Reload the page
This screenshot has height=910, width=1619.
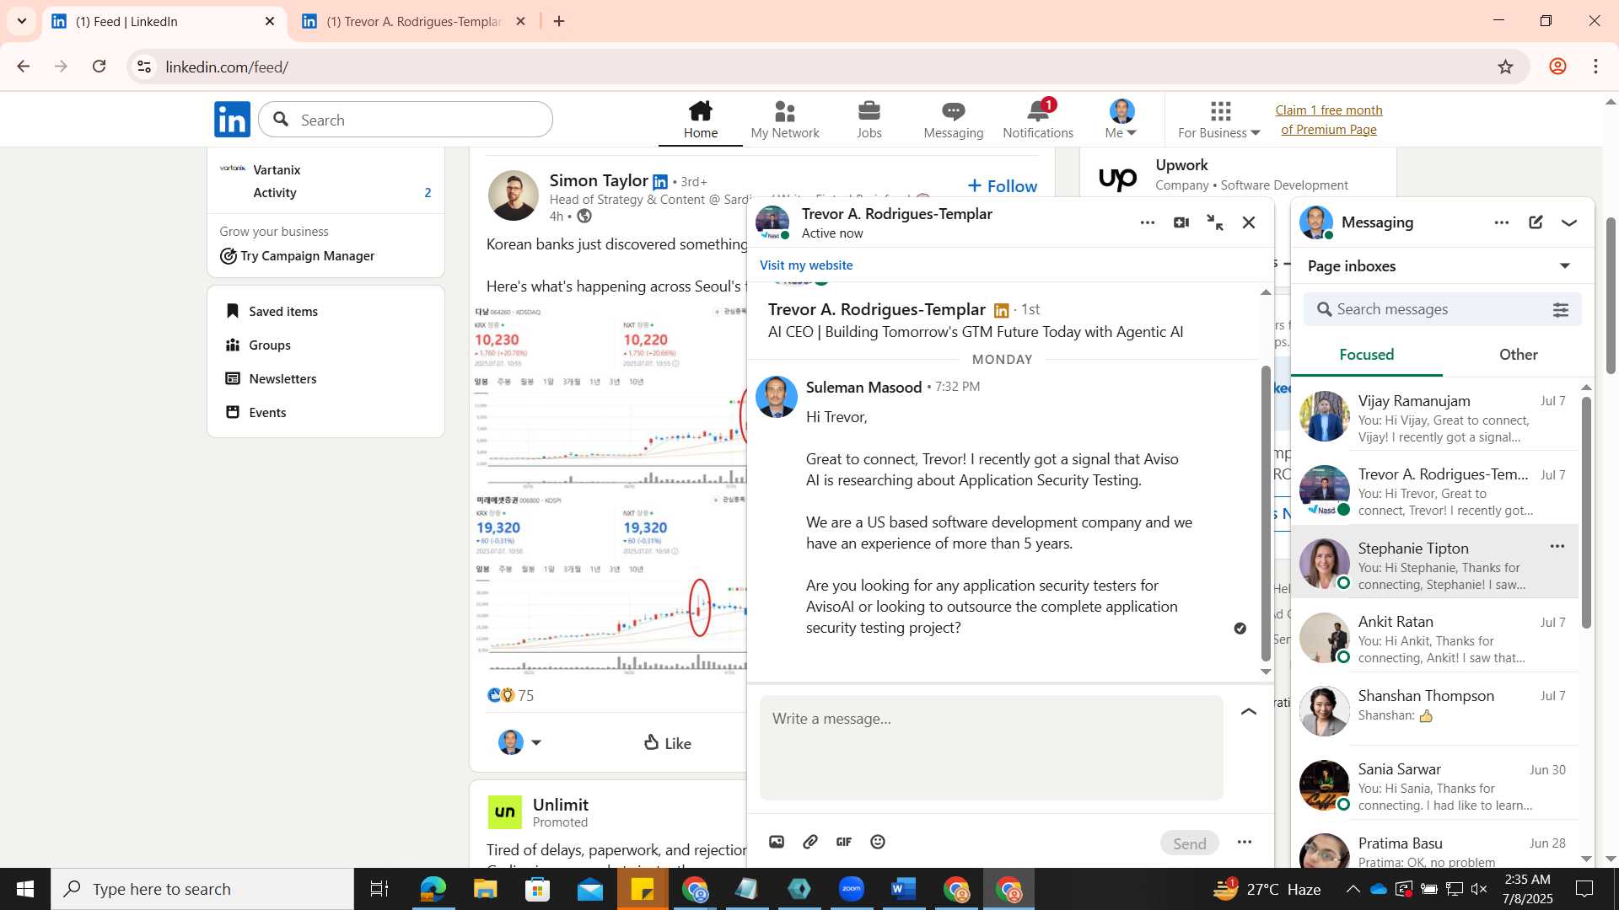click(x=100, y=67)
